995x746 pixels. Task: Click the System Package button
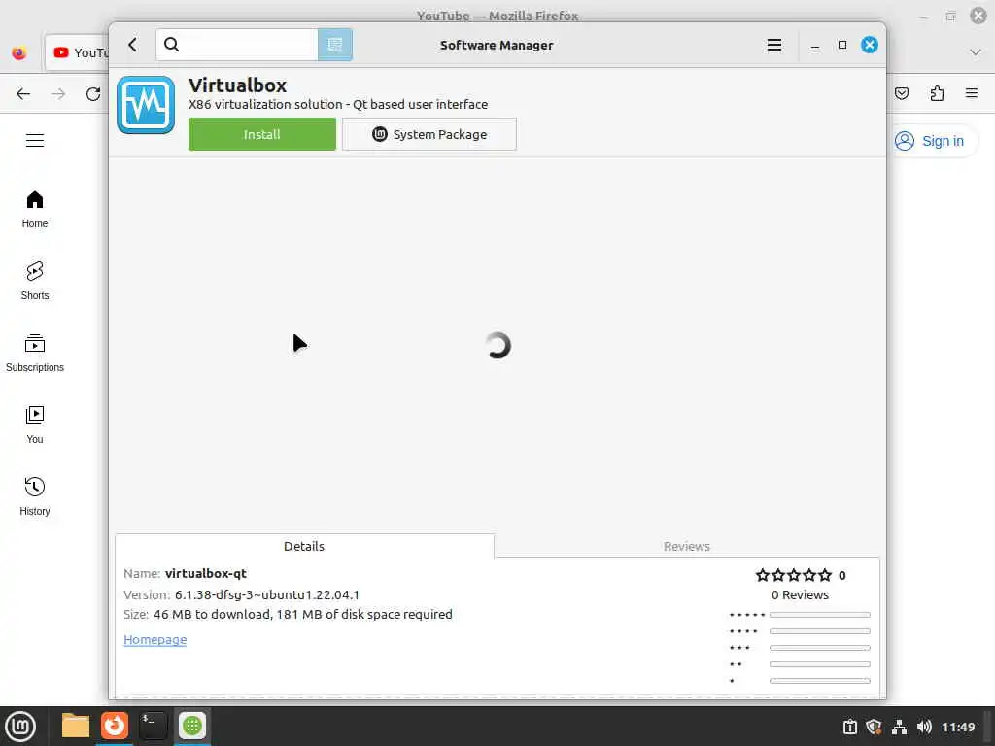pyautogui.click(x=429, y=134)
